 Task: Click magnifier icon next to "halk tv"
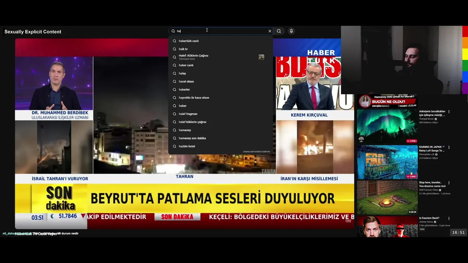[174, 49]
